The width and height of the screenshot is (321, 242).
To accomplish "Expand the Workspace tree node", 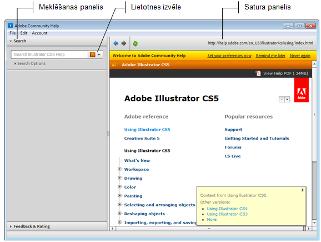I will coord(120,169).
